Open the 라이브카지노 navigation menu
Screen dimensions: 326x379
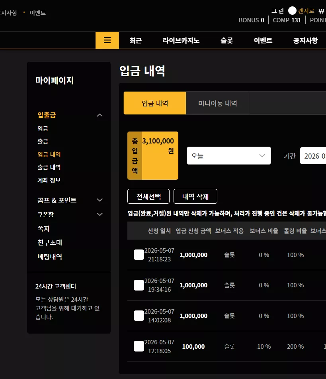click(x=181, y=40)
